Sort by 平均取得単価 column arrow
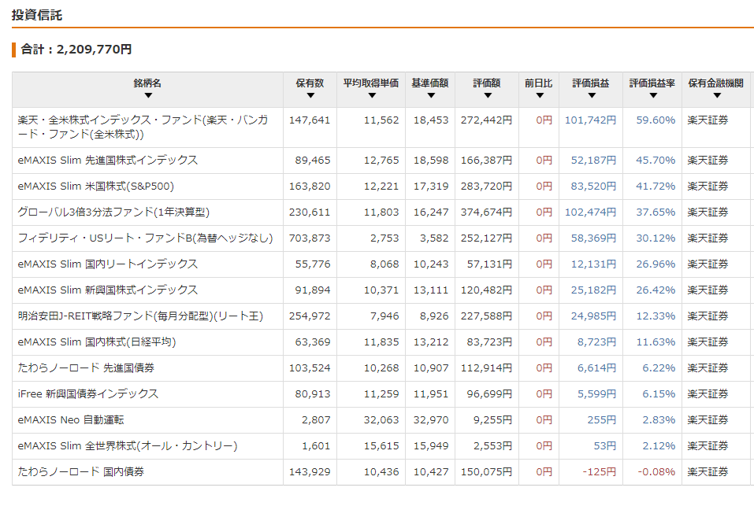This screenshot has width=754, height=506. (x=371, y=95)
